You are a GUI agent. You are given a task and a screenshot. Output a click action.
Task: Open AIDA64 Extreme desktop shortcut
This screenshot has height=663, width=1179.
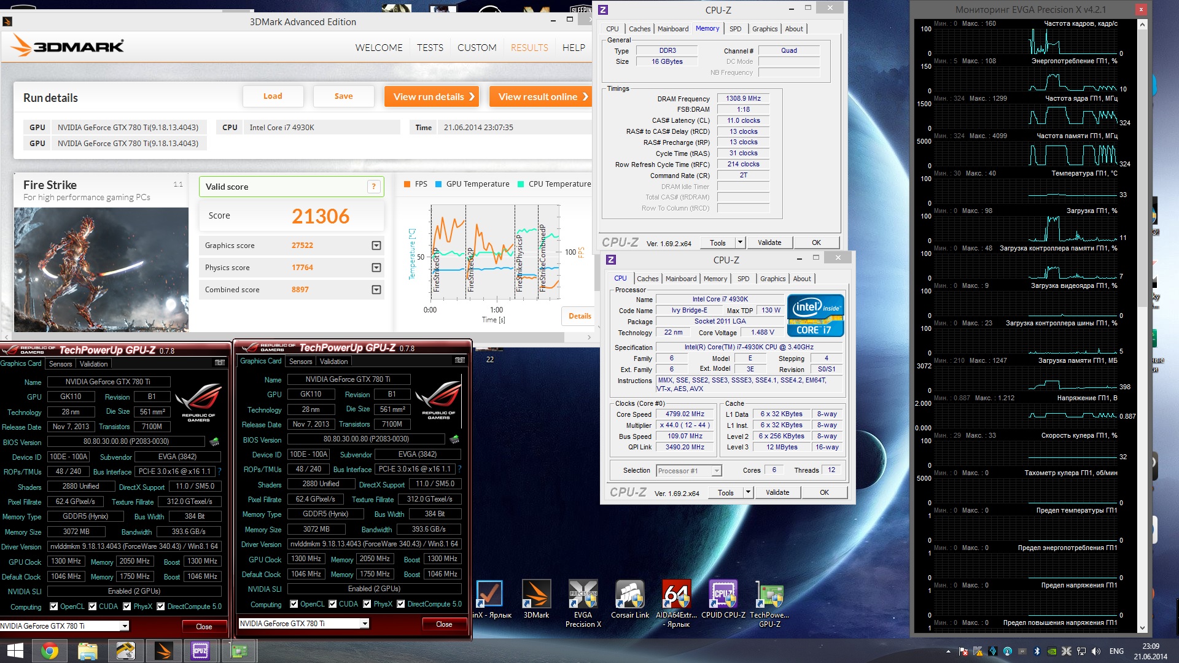coord(676,604)
